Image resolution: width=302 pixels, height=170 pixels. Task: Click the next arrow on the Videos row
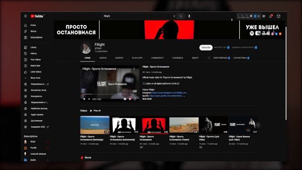[258, 125]
